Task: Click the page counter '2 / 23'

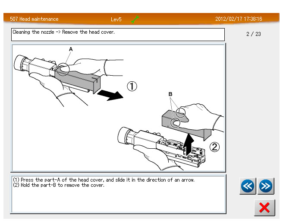Action: pos(254,34)
